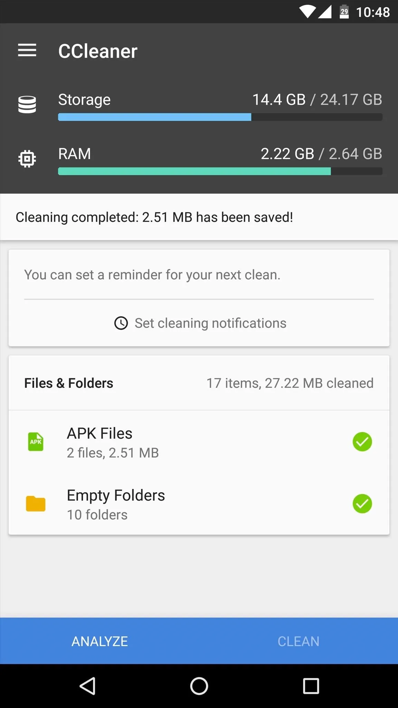Tap the Storage database icon
Image resolution: width=398 pixels, height=708 pixels.
(x=27, y=104)
